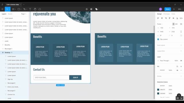Click the Create Component icon

pos(87,9)
